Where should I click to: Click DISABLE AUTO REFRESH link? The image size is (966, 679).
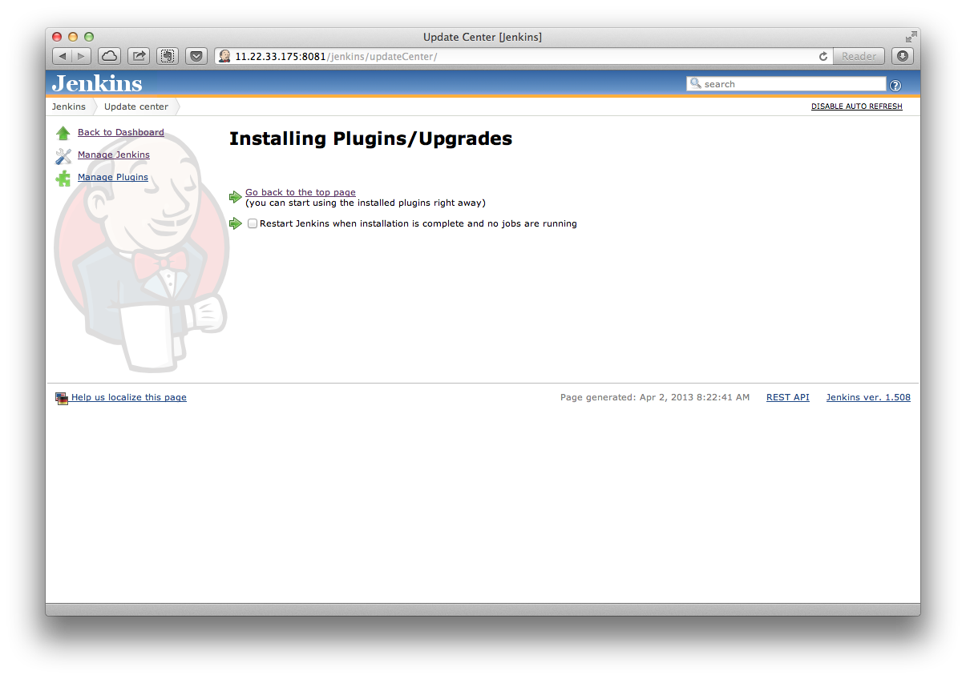(x=856, y=106)
